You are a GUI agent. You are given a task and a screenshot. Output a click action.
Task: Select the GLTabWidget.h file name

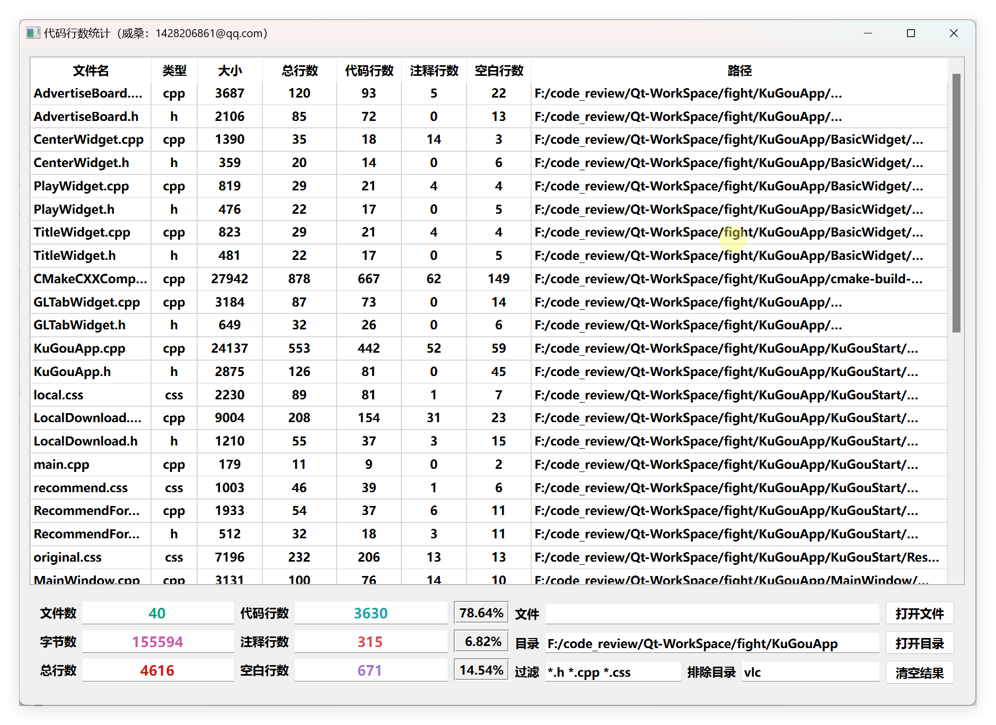[80, 325]
